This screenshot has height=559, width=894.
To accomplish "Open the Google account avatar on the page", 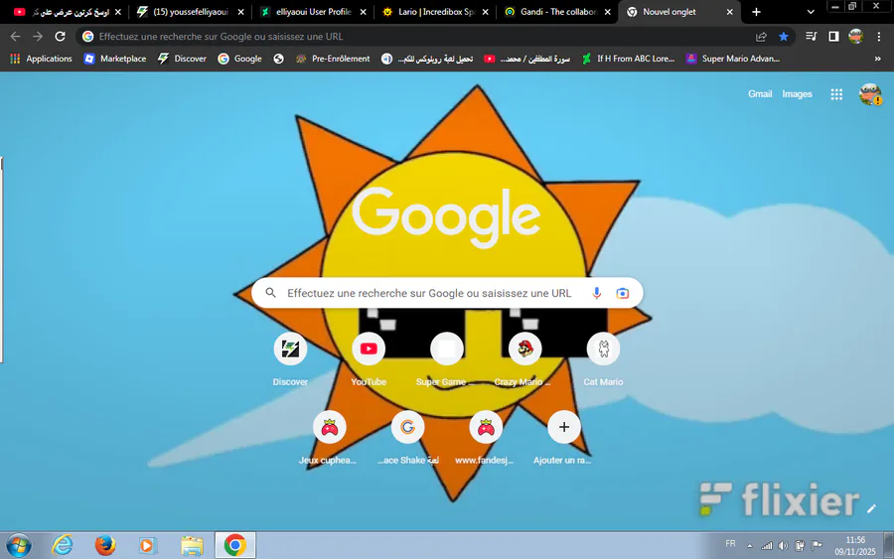I will [x=870, y=94].
